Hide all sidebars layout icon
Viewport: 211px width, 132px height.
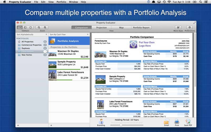click(x=31, y=27)
